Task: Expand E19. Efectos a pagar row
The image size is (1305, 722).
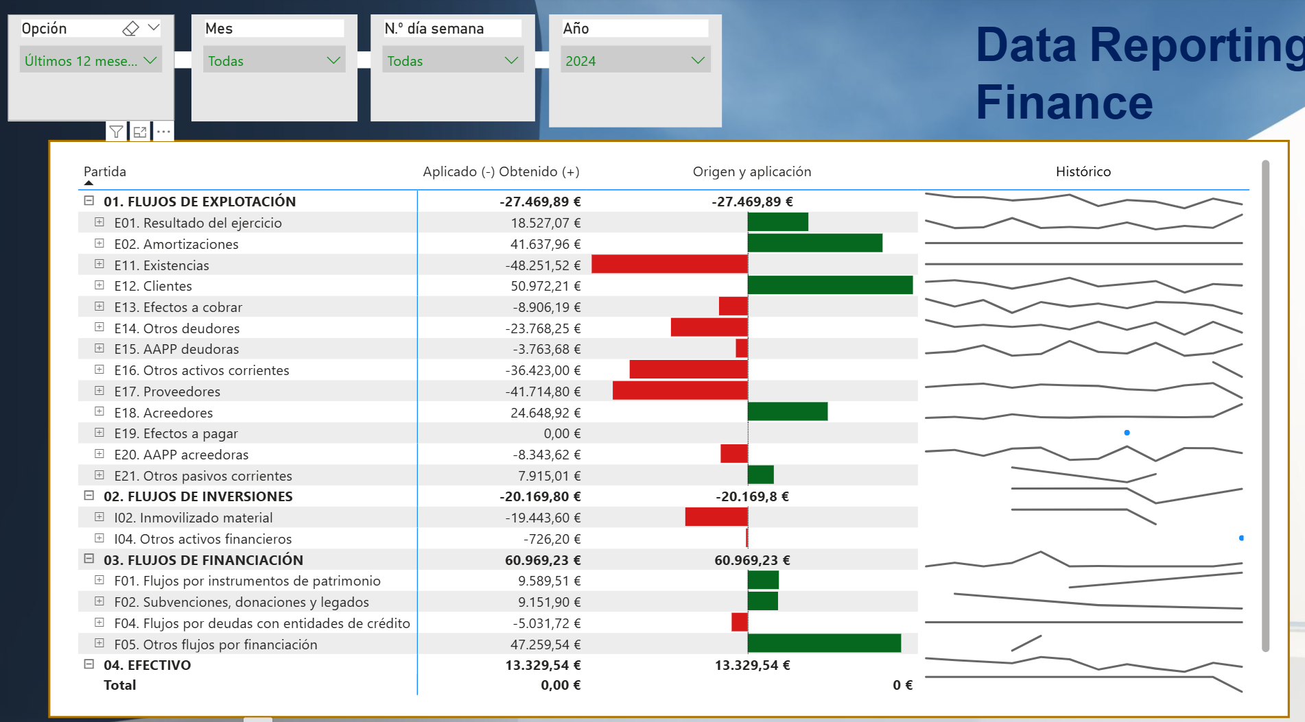Action: [x=99, y=433]
